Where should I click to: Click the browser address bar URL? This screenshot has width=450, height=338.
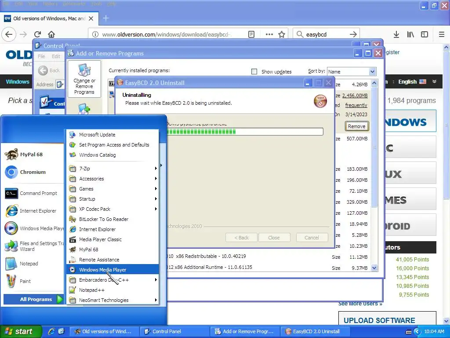pos(167,34)
